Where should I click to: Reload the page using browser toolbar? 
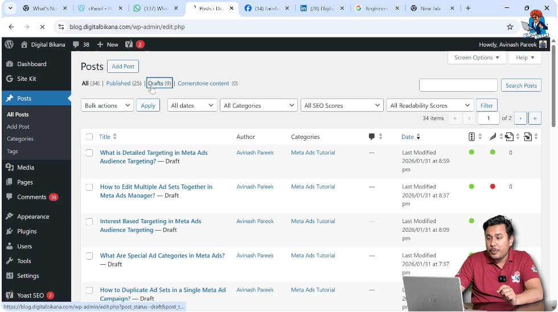(42, 27)
